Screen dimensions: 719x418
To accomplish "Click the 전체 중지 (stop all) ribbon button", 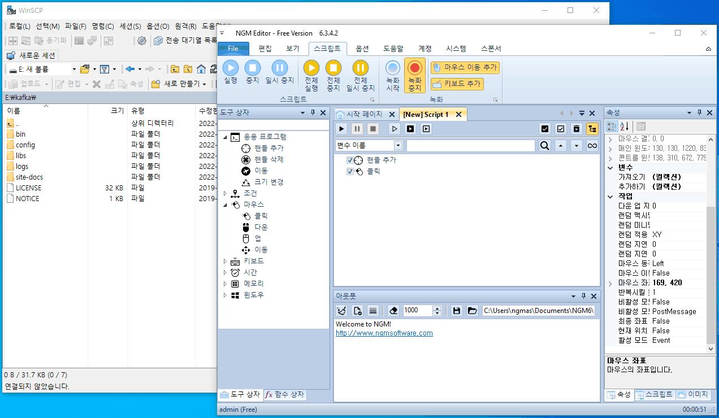I will click(333, 76).
